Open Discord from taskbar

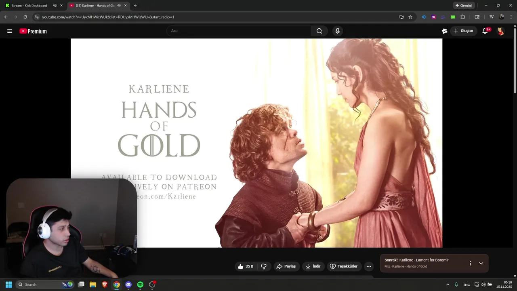(128, 285)
